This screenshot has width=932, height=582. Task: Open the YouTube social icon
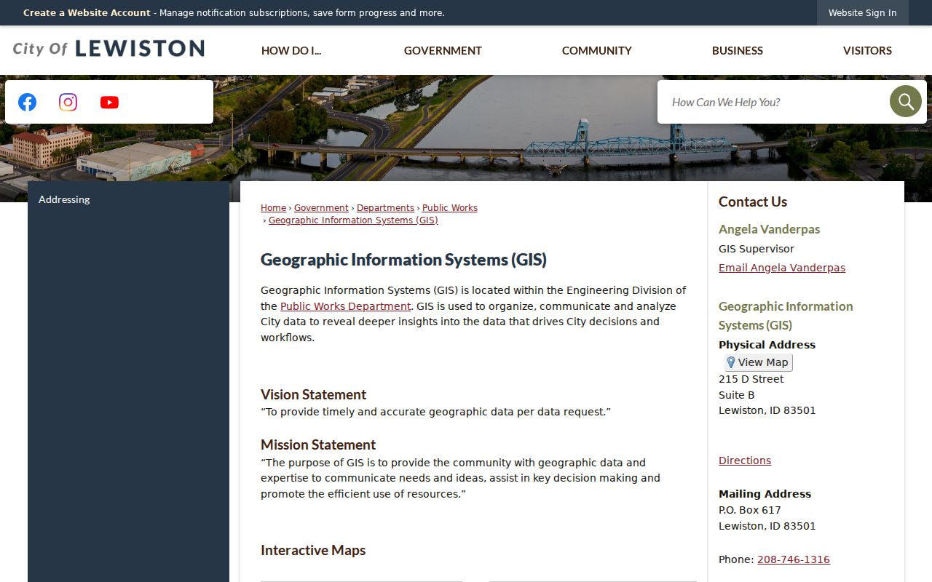(109, 102)
